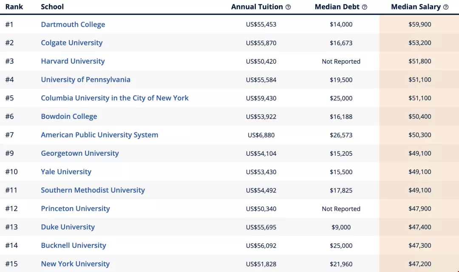This screenshot has height=272, width=459.
Task: Click the Bucknell University link
Action: tap(73, 245)
